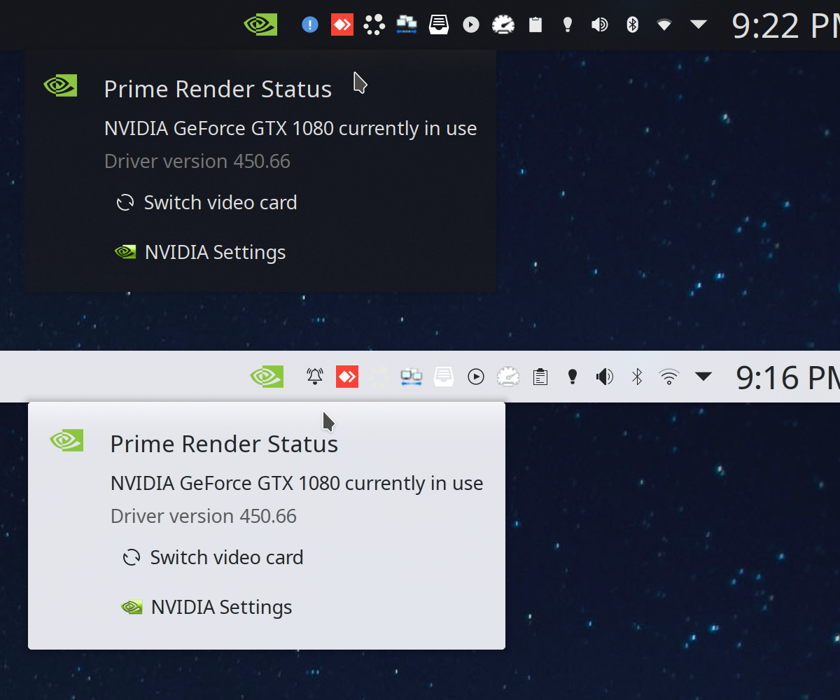Screen dimensions: 840x700
Task: Open the network computers transfer icon in light panel
Action: coord(412,377)
